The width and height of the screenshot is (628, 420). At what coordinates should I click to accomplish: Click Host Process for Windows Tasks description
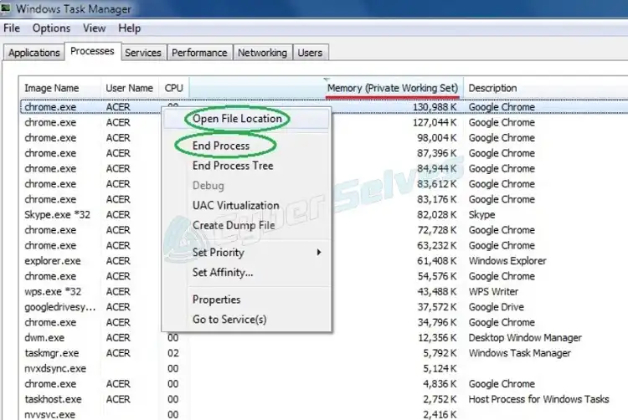point(538,399)
